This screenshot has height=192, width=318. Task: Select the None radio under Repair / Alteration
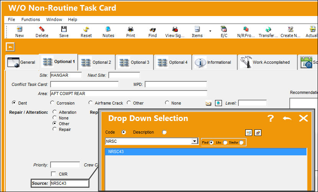tap(54, 117)
